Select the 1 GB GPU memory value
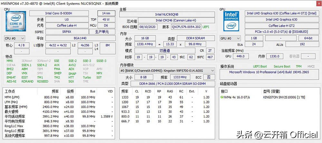This screenshot has height=143, width=322. (x=254, y=38)
